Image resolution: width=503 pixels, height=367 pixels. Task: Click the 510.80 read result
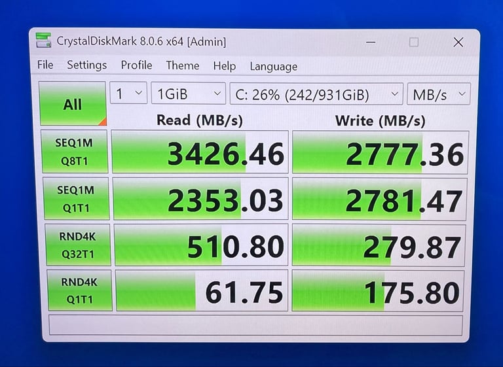[201, 245]
